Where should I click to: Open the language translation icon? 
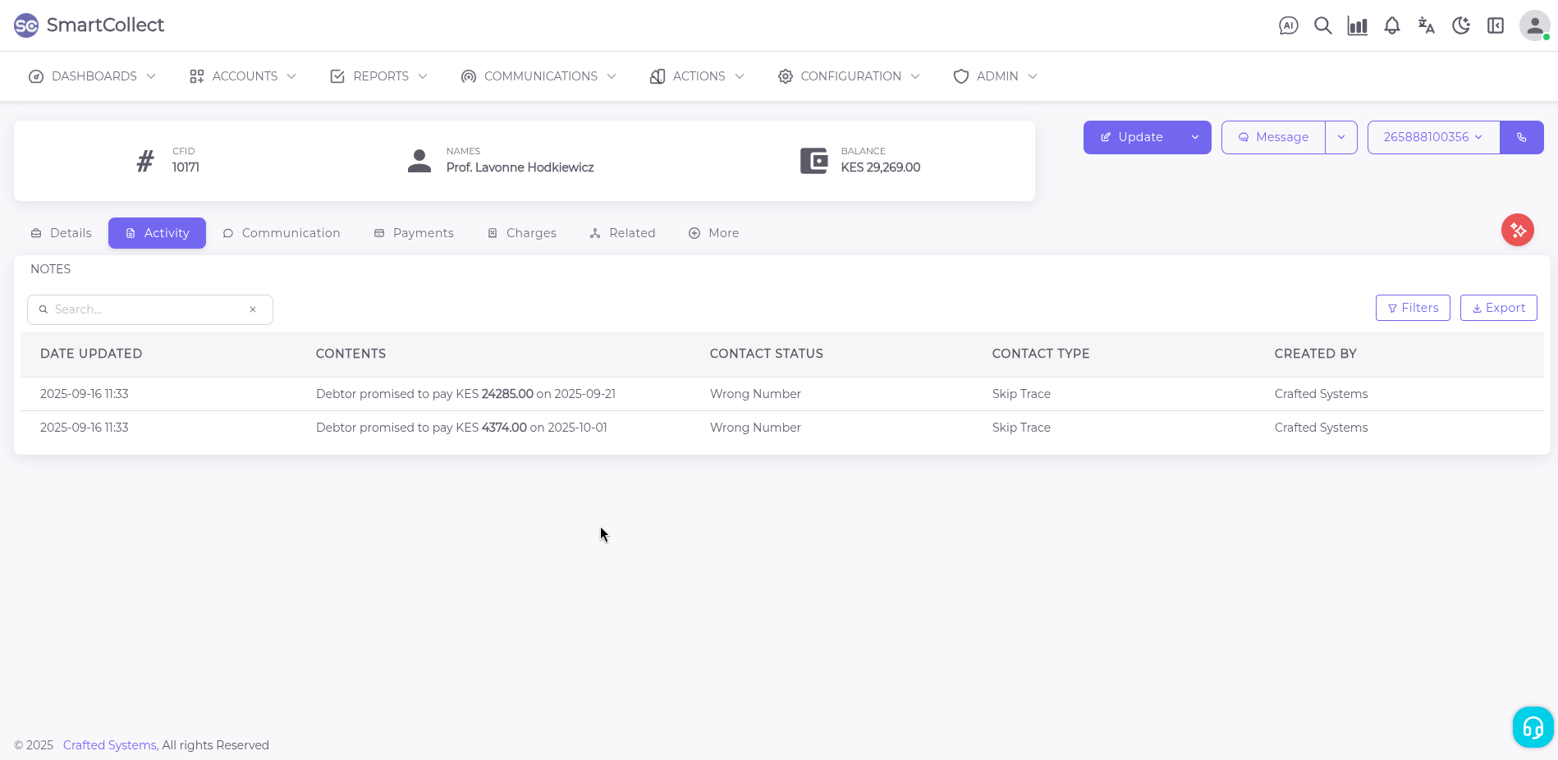coord(1426,25)
